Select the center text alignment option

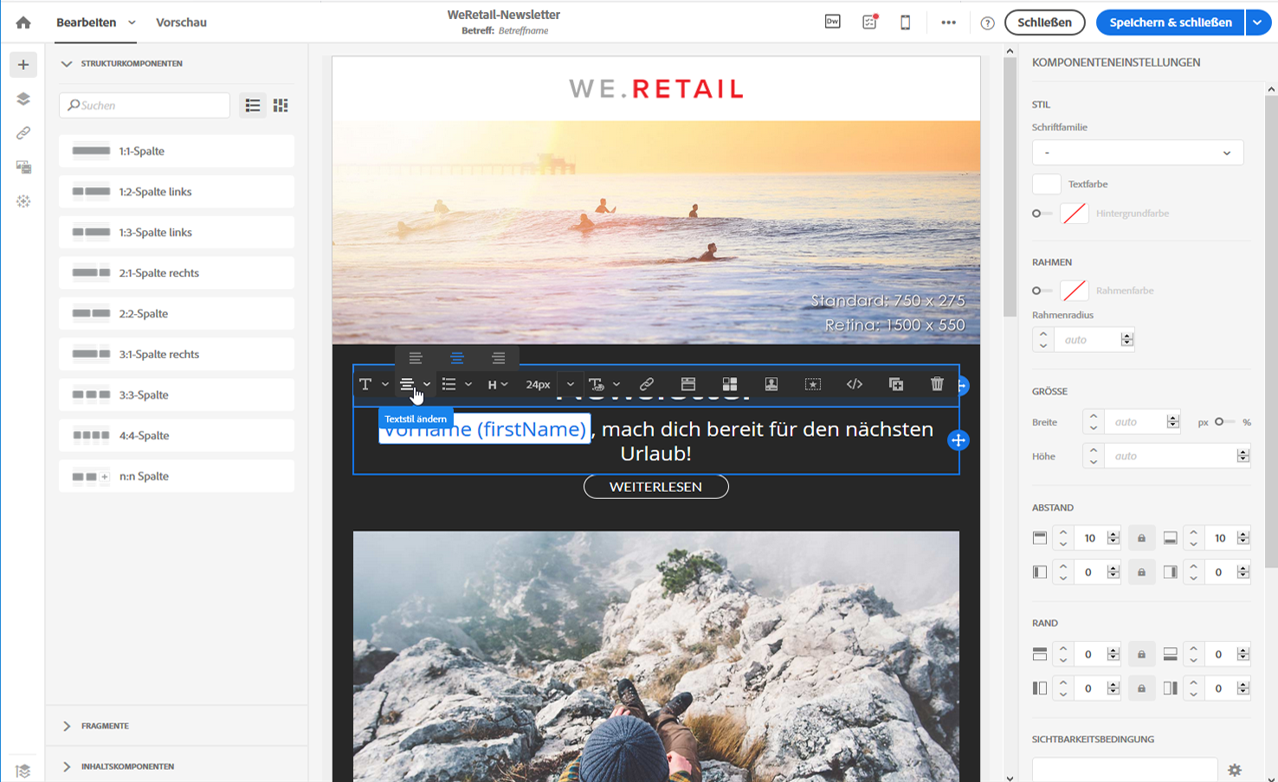(457, 358)
